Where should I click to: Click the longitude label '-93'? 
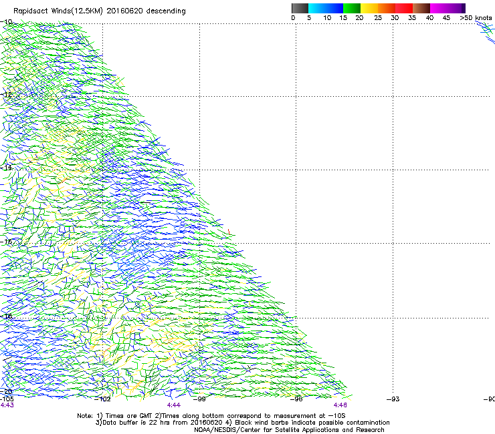pyautogui.click(x=393, y=399)
